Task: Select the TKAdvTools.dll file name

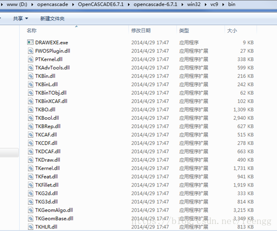Action: coord(52,67)
